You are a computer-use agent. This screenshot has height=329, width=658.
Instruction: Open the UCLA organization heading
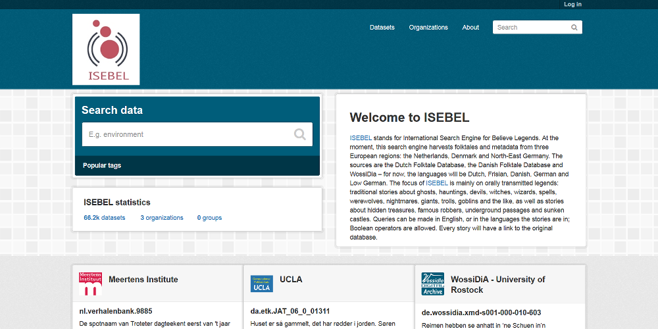point(291,280)
